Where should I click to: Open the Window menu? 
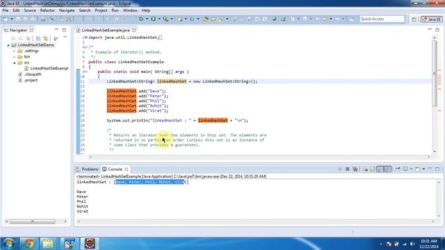click(x=130, y=10)
